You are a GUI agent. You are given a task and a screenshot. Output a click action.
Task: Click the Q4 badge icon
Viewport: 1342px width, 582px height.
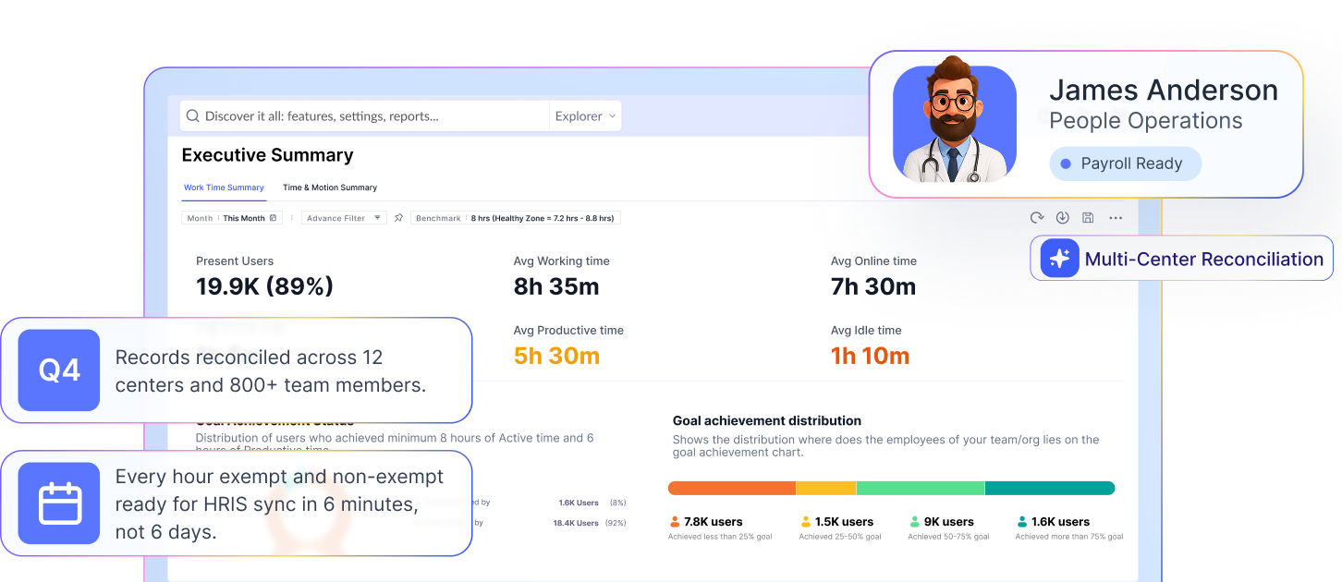pos(59,370)
